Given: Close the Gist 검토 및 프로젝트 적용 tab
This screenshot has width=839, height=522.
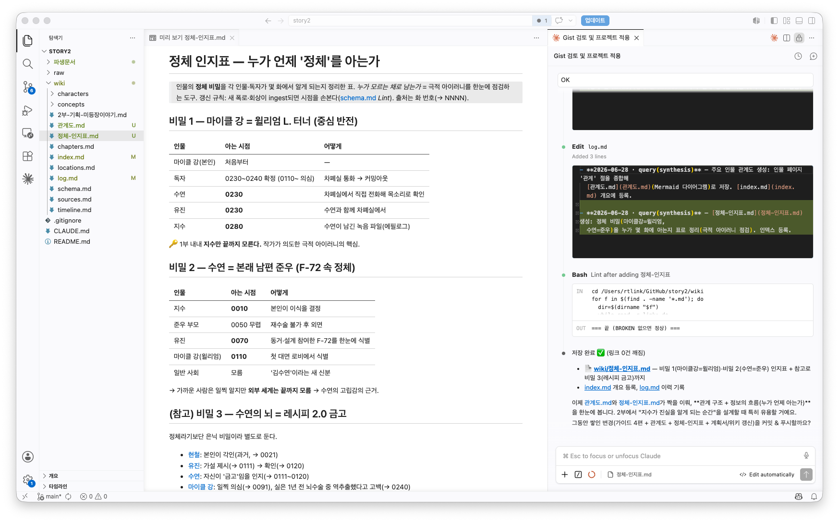Looking at the screenshot, I should tap(636, 38).
